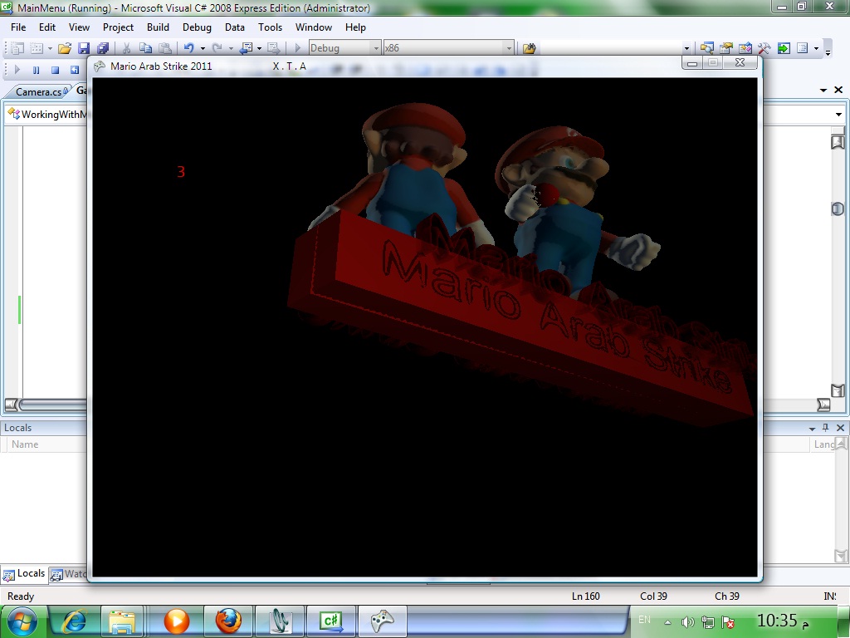This screenshot has width=850, height=638.
Task: Open the Build menu
Action: point(159,27)
